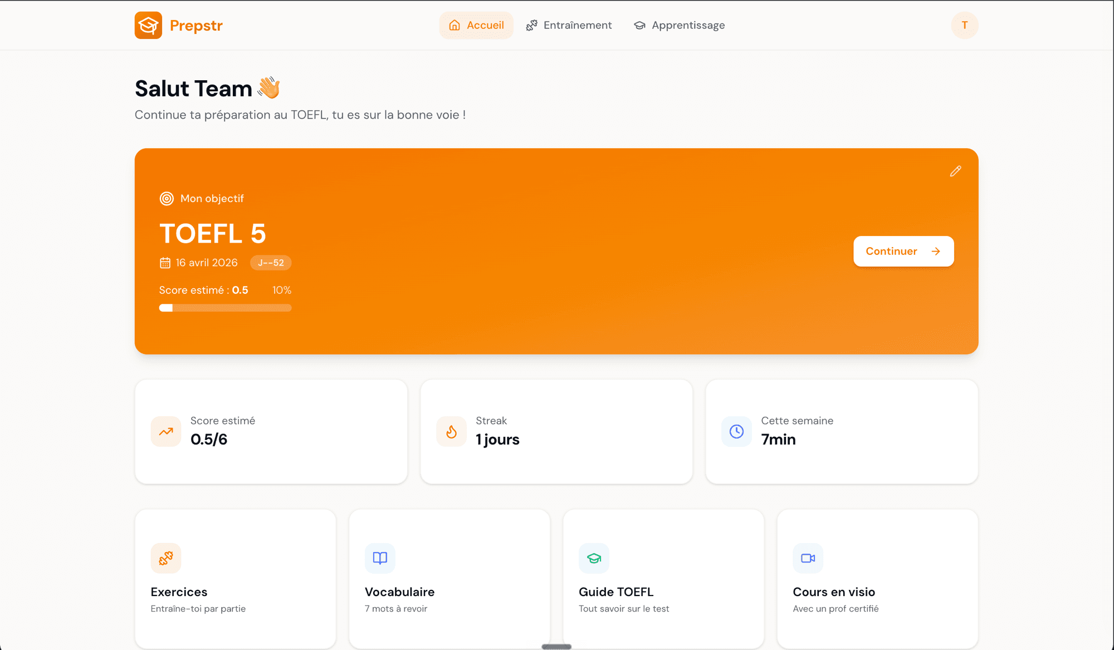The image size is (1114, 650).
Task: Open the Score estimé 0.5/6 card
Action: click(271, 431)
